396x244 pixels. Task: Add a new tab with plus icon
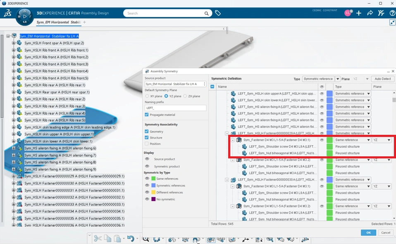tap(84, 22)
